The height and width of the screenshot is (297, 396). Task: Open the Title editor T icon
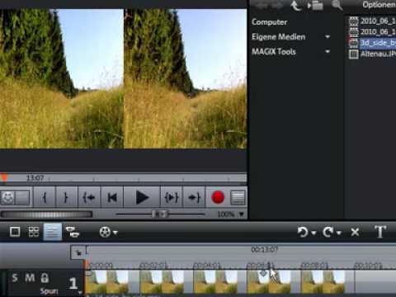(380, 232)
